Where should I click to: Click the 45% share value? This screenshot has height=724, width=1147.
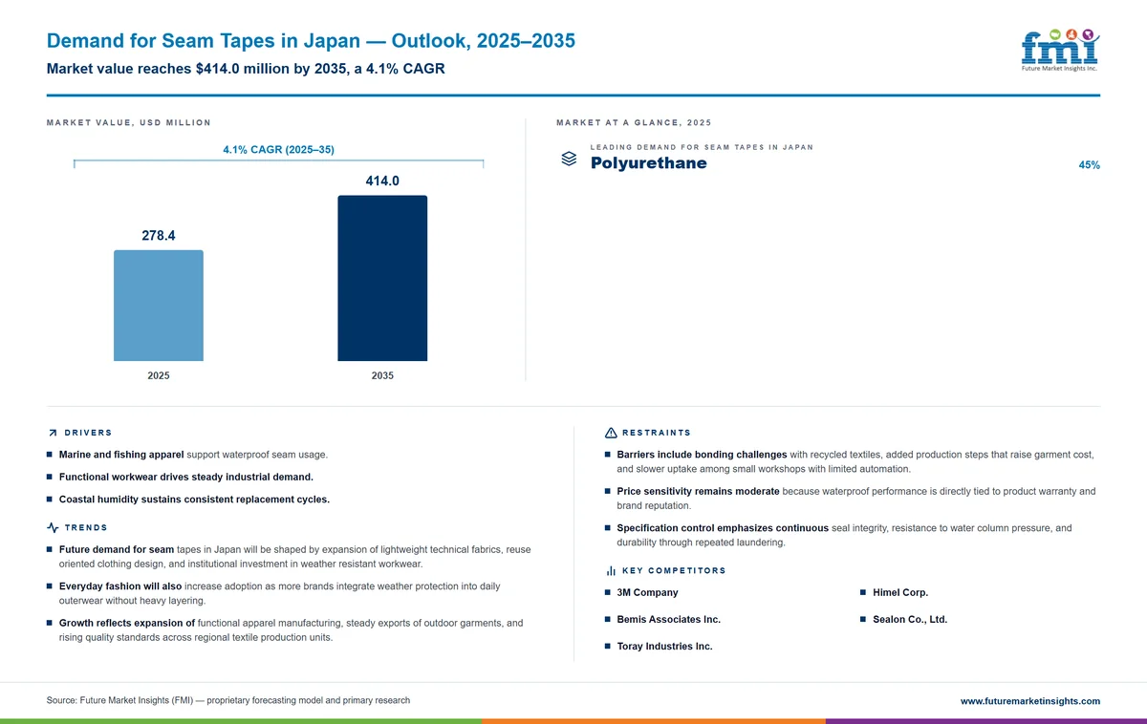(x=1089, y=165)
